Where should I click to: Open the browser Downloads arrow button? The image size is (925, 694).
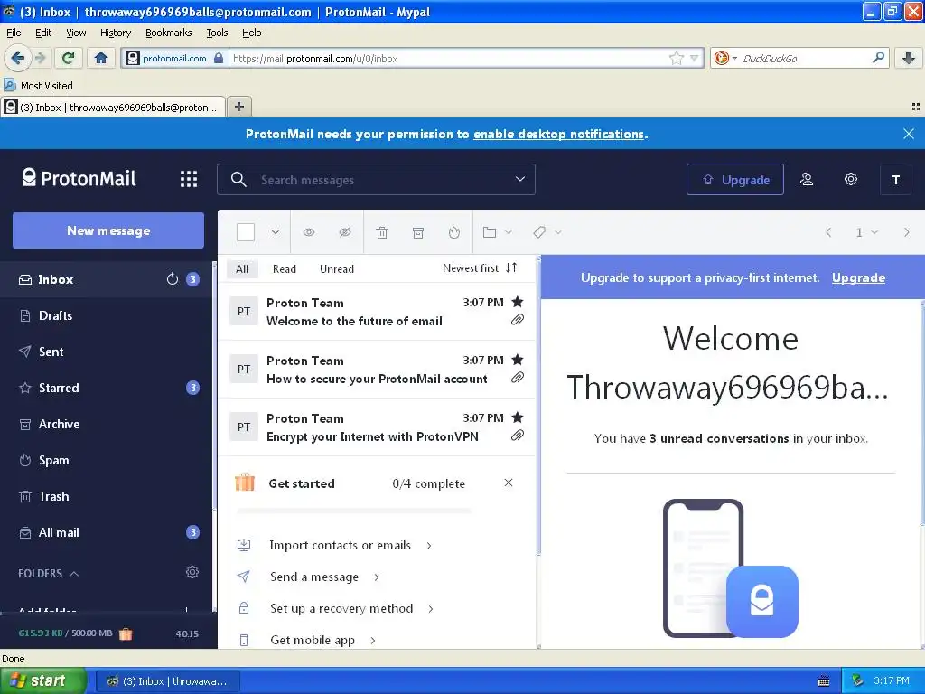(909, 58)
